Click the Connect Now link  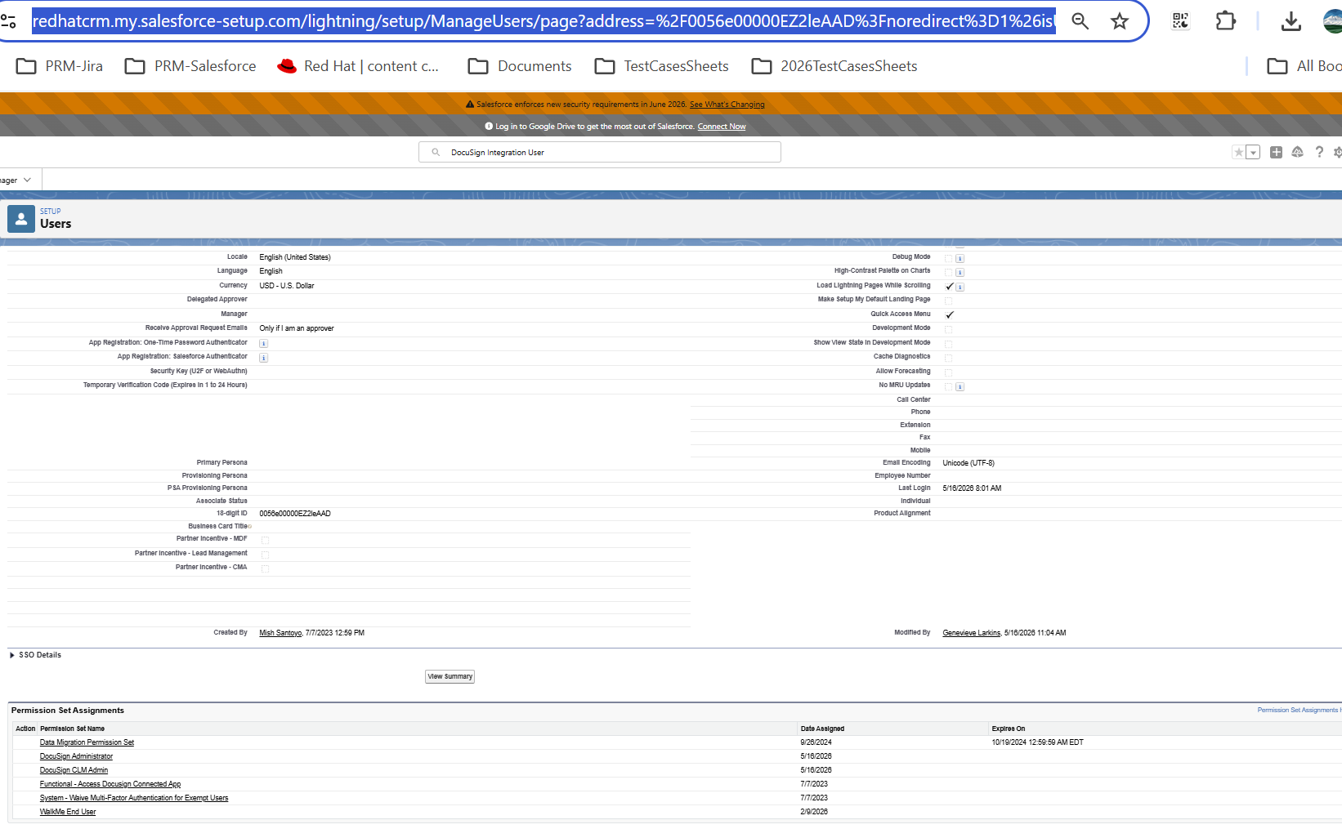pos(722,127)
